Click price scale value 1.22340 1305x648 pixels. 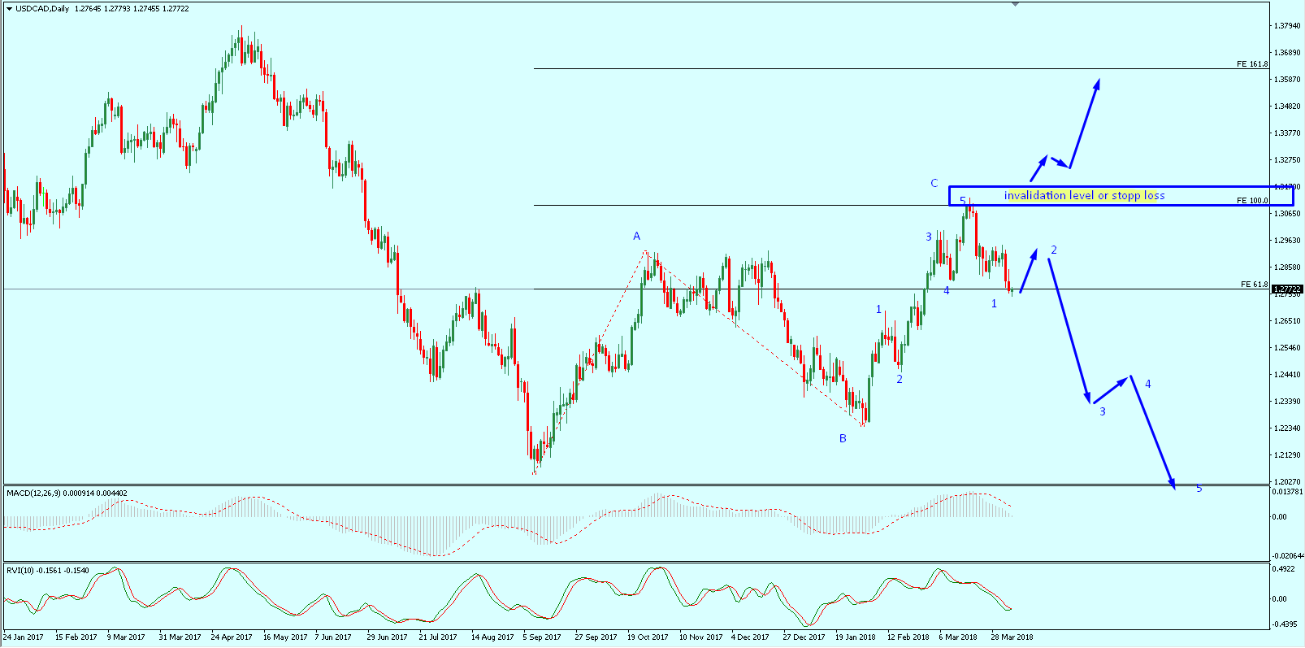(x=1287, y=428)
